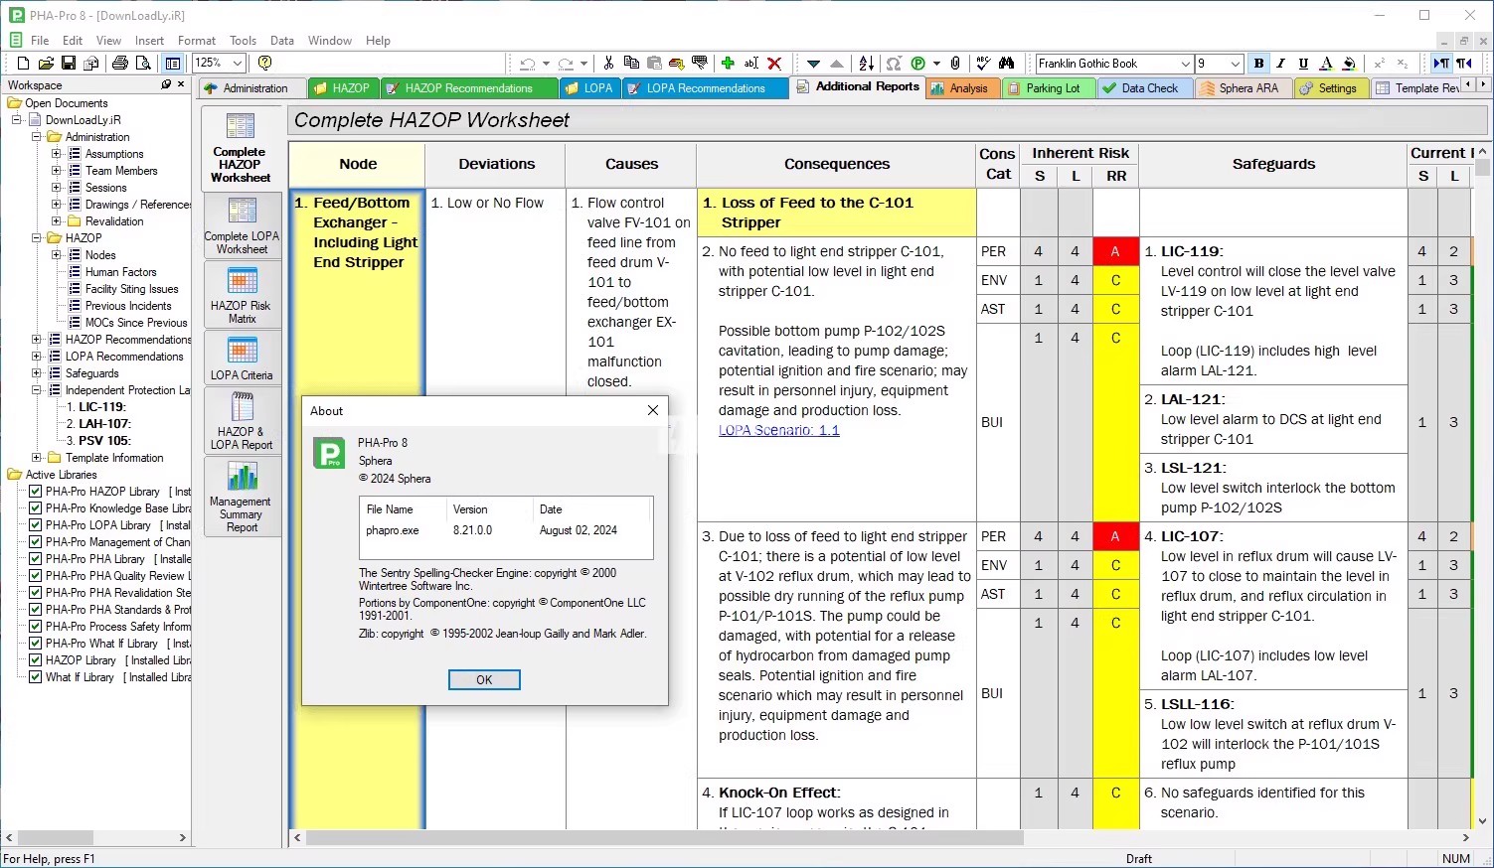The width and height of the screenshot is (1494, 868).
Task: Uncheck the PHA-Pro HAZOP Library checkbox
Action: click(36, 492)
